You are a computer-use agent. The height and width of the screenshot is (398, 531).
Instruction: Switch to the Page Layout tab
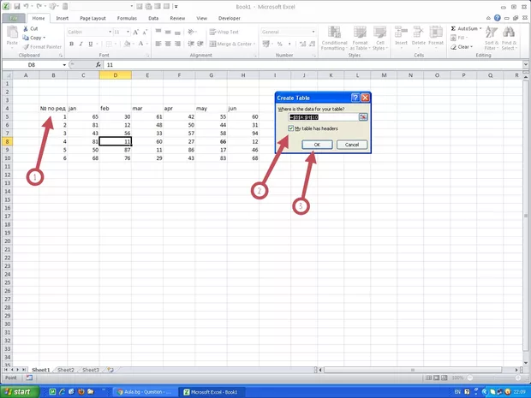coord(92,18)
